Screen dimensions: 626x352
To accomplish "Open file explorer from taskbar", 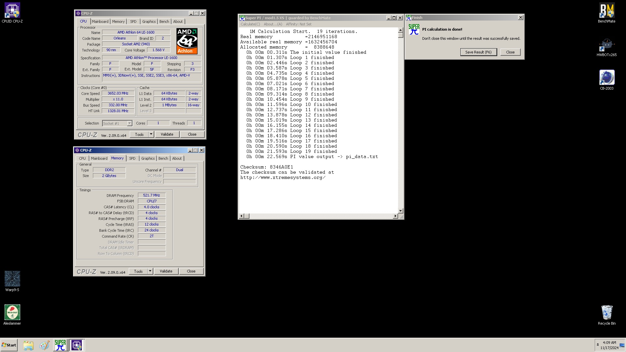I will (x=28, y=345).
